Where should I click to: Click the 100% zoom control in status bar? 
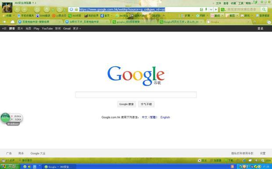[x=266, y=161]
